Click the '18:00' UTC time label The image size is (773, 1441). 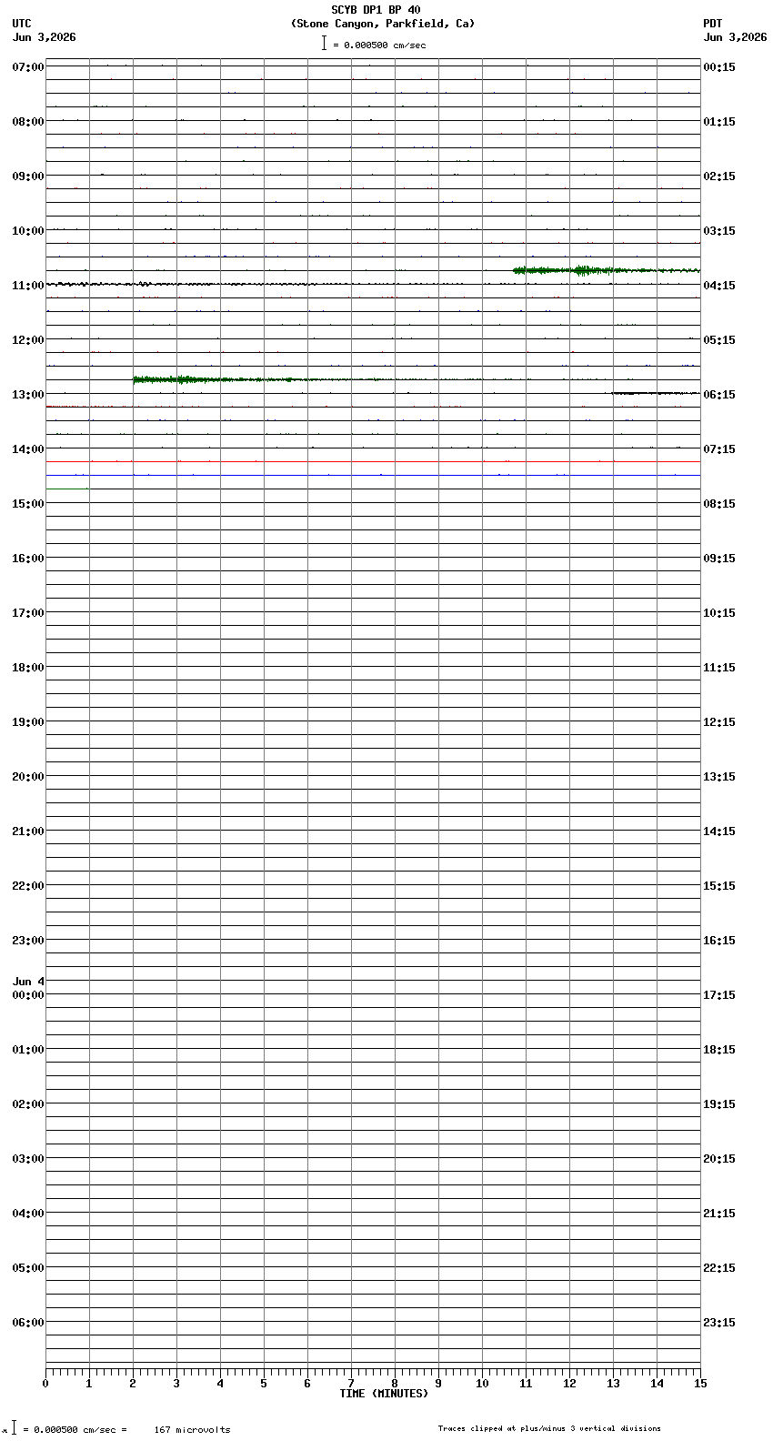pyautogui.click(x=28, y=668)
